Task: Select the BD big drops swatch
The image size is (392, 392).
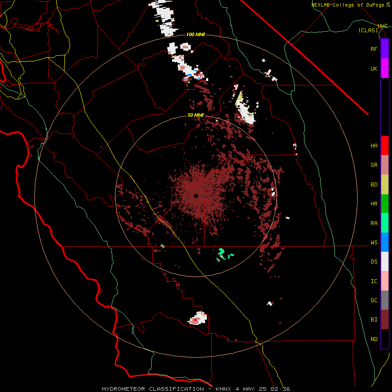Action: (385, 185)
